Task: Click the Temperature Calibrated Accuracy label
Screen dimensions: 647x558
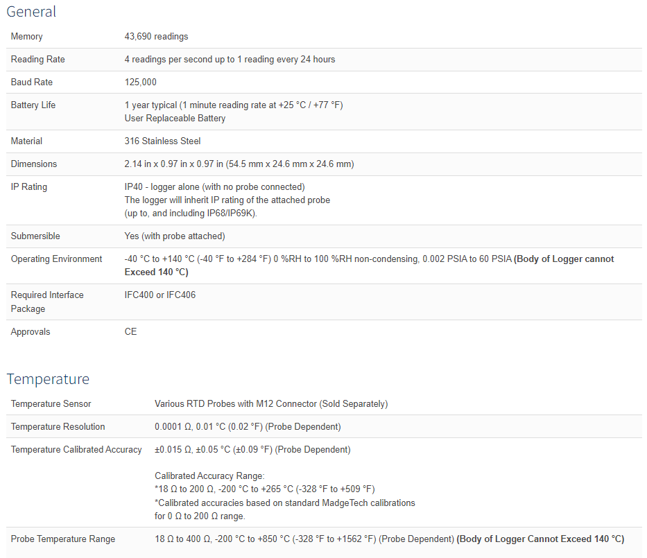Action: (76, 450)
